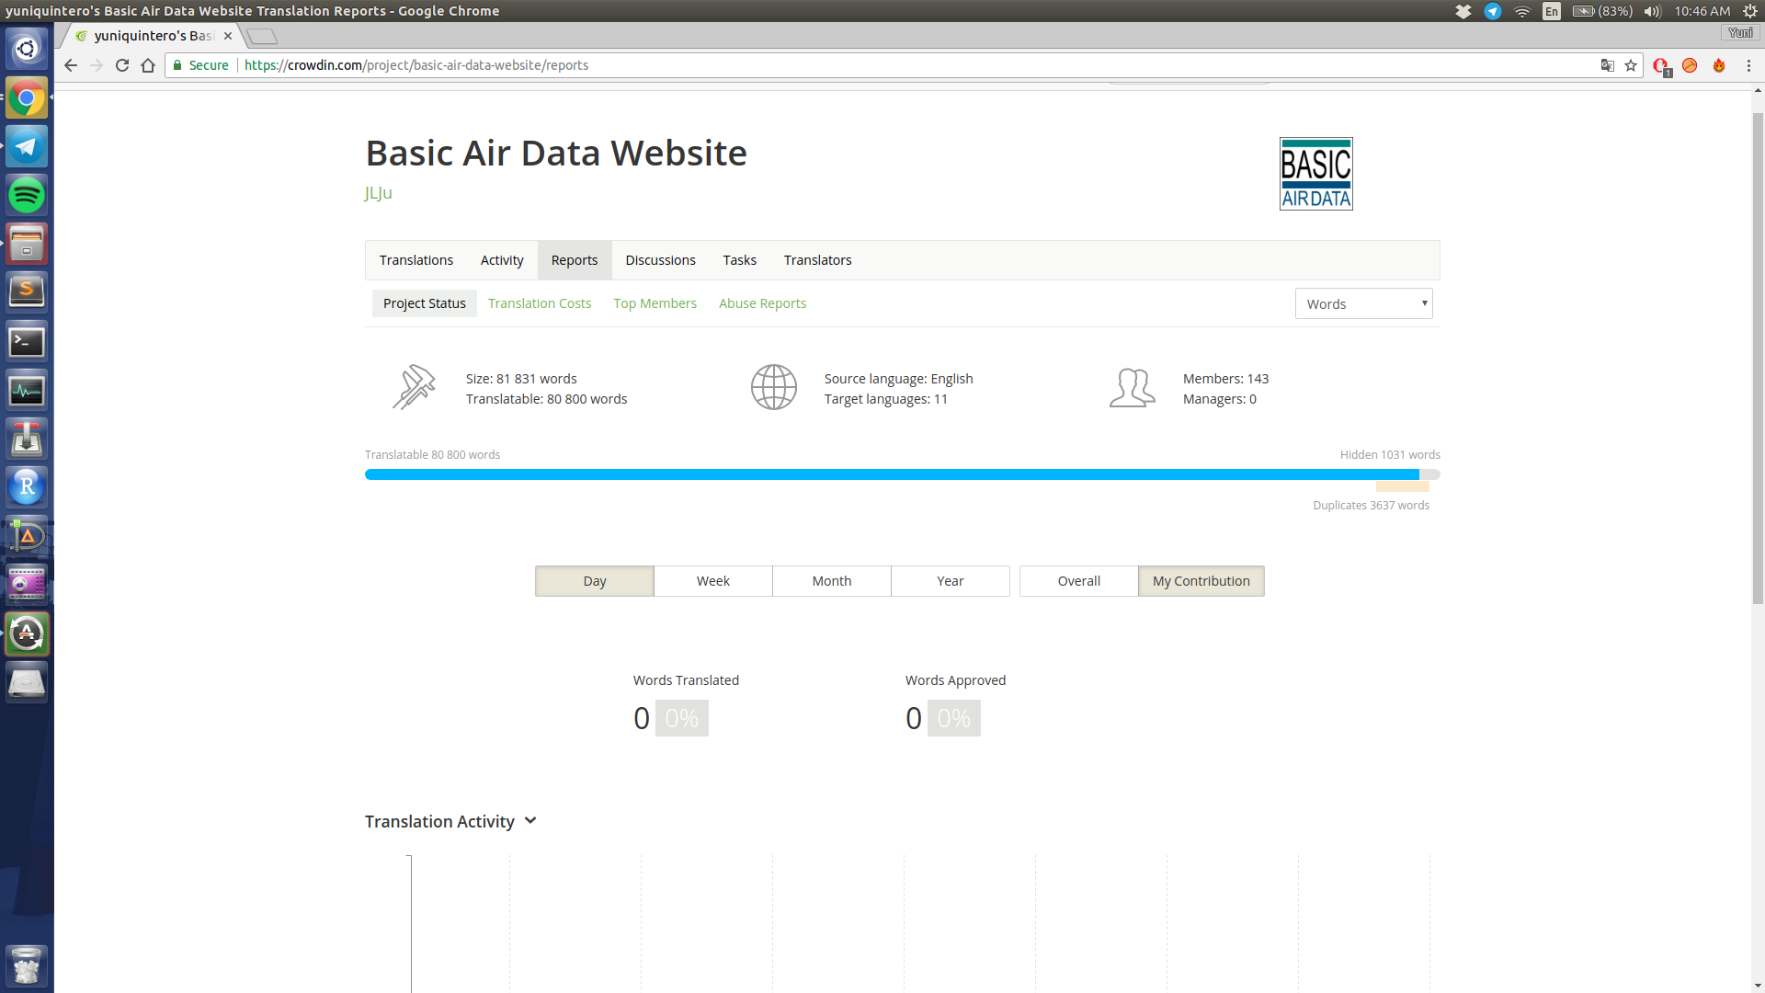Open the battery indicator showing 83%

(1602, 11)
